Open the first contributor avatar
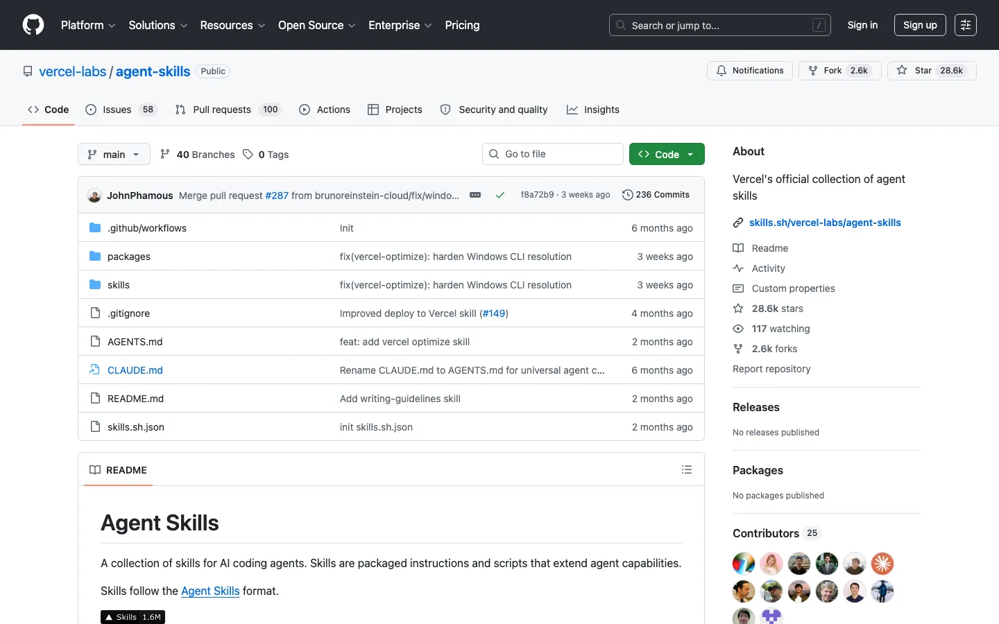The image size is (999, 624). [744, 564]
